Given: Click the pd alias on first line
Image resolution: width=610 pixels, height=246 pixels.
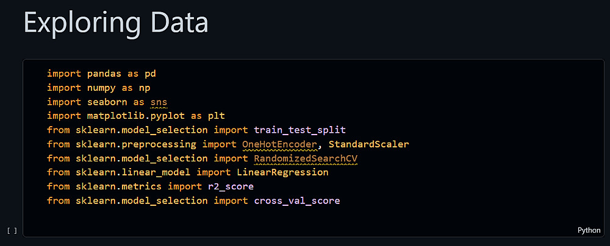Looking at the screenshot, I should tap(150, 74).
